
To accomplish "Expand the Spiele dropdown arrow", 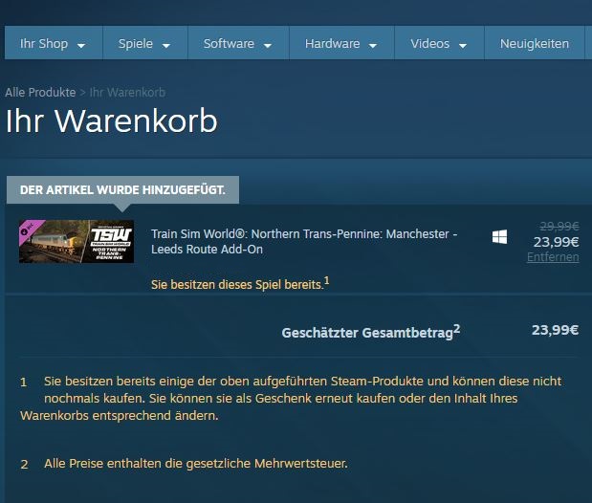I will click(x=165, y=46).
